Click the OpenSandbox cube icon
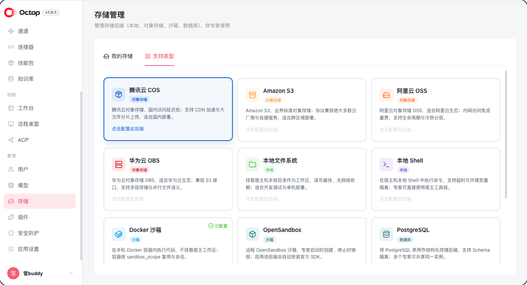 coord(253,234)
